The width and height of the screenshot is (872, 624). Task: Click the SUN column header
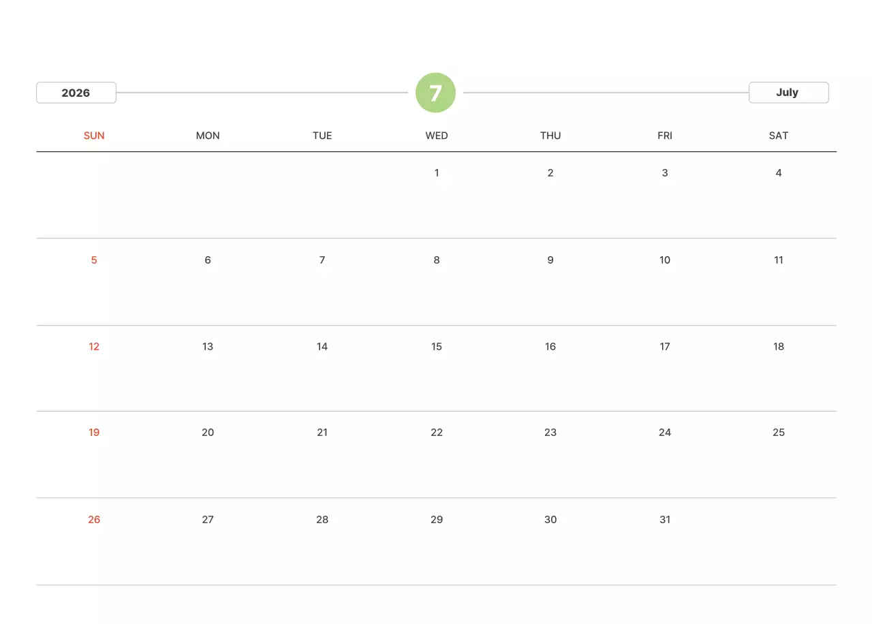(94, 136)
